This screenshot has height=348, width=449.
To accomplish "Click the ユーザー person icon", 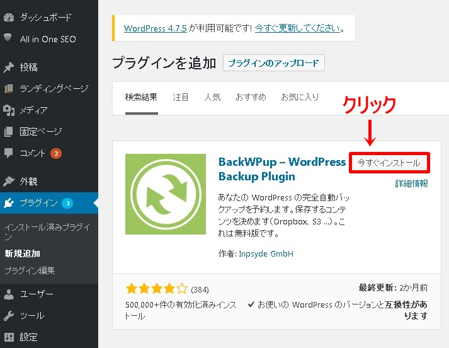I will [9, 294].
